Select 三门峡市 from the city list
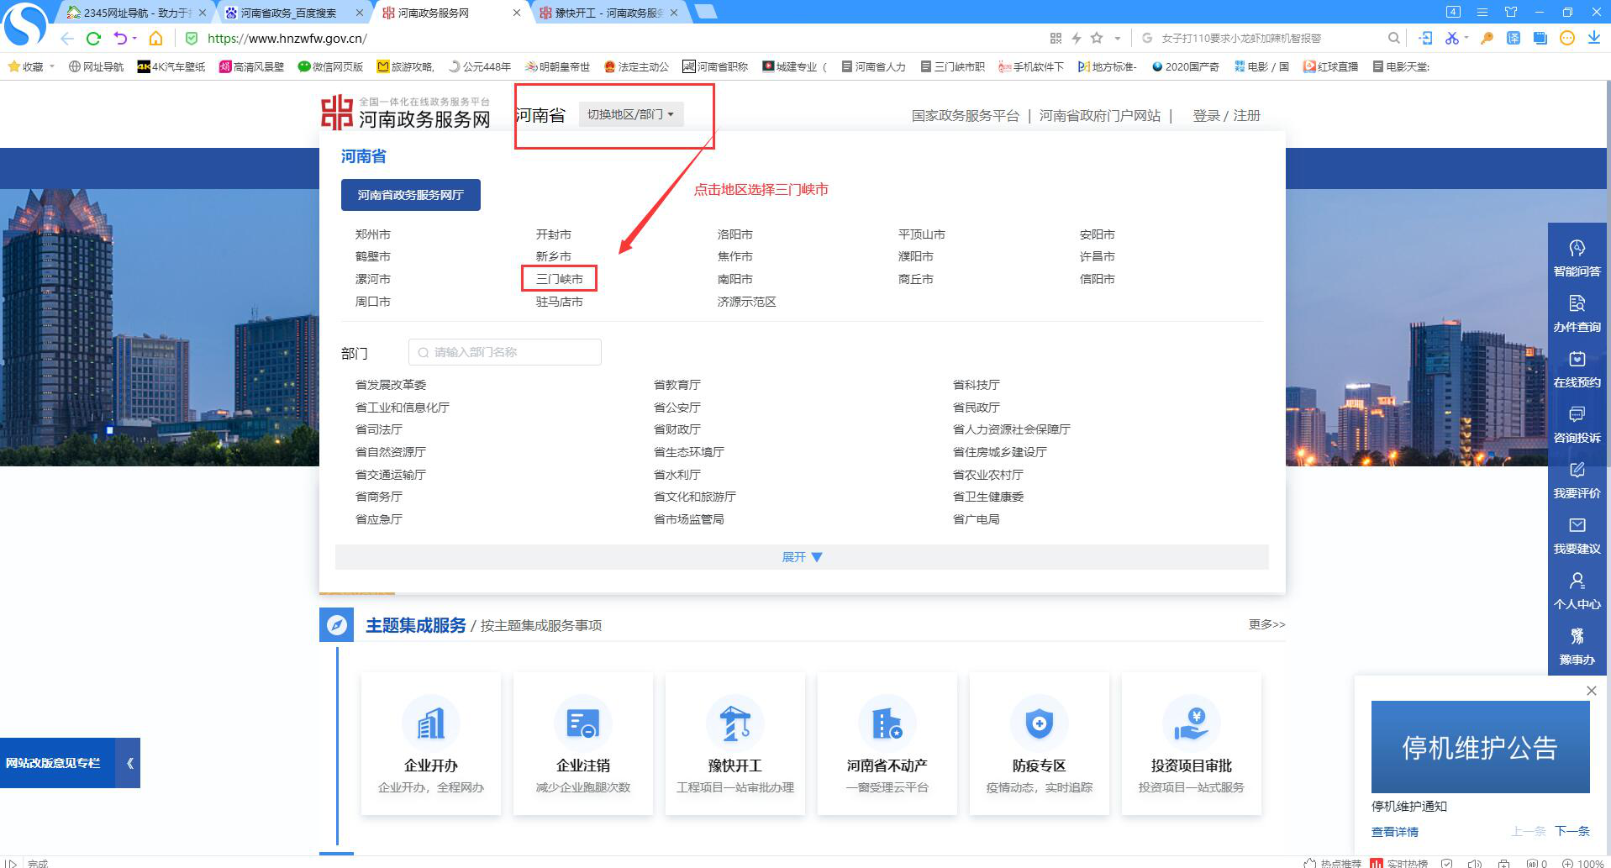The height and width of the screenshot is (868, 1611). pyautogui.click(x=561, y=278)
